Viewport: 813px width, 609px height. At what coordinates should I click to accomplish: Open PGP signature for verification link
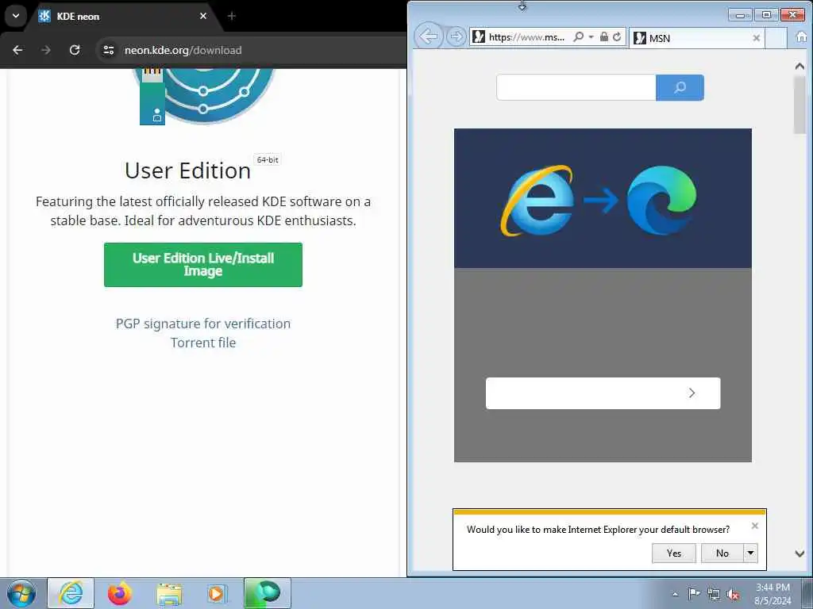(x=202, y=324)
